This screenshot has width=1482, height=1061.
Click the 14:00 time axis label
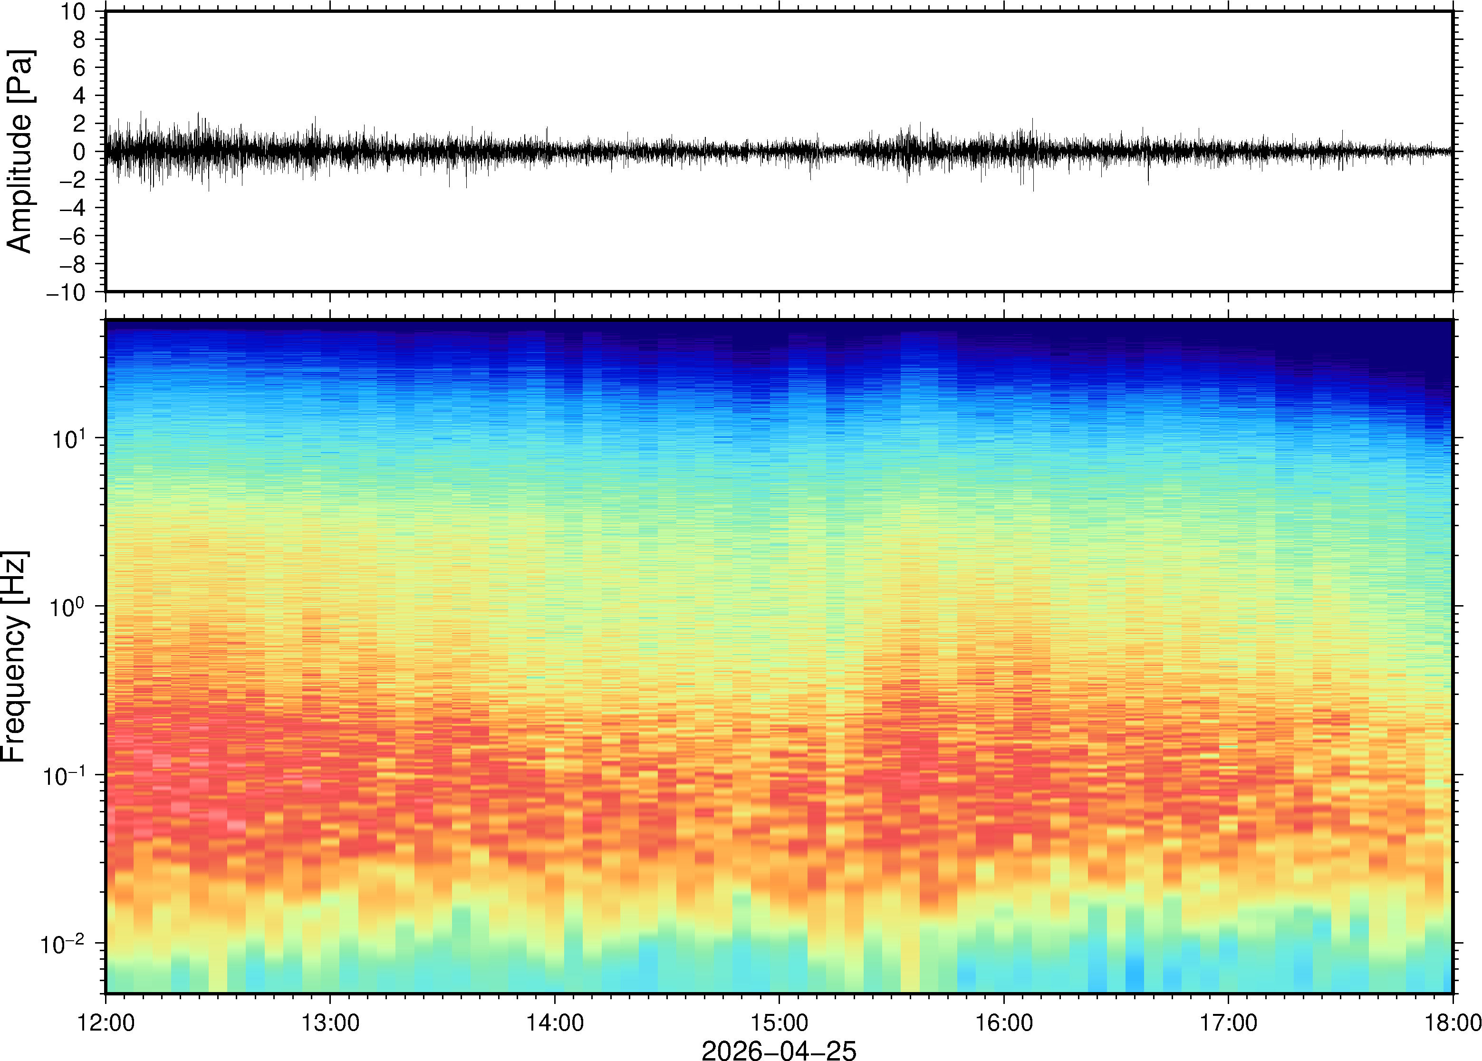click(x=555, y=1022)
